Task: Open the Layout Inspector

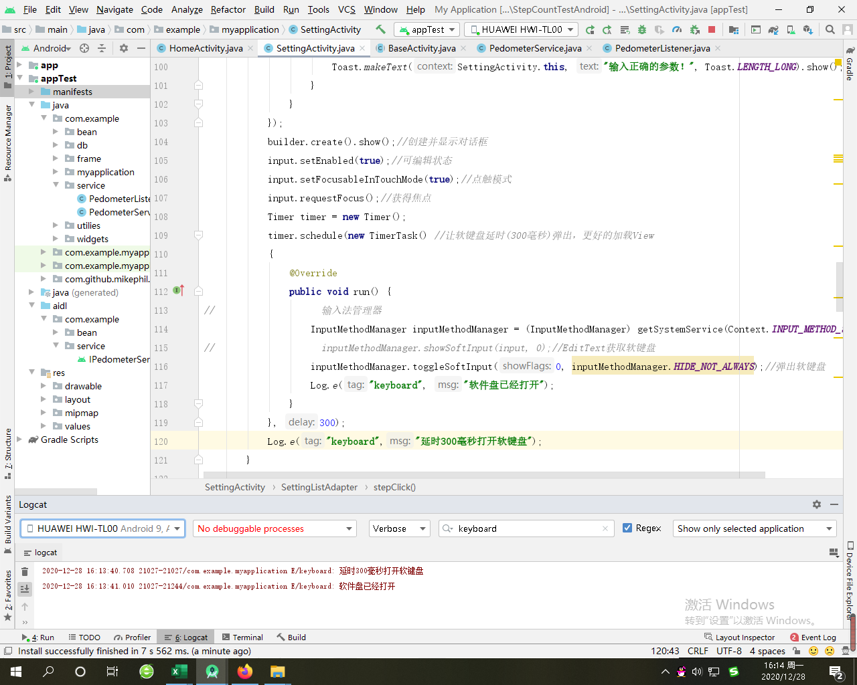Action: click(740, 638)
